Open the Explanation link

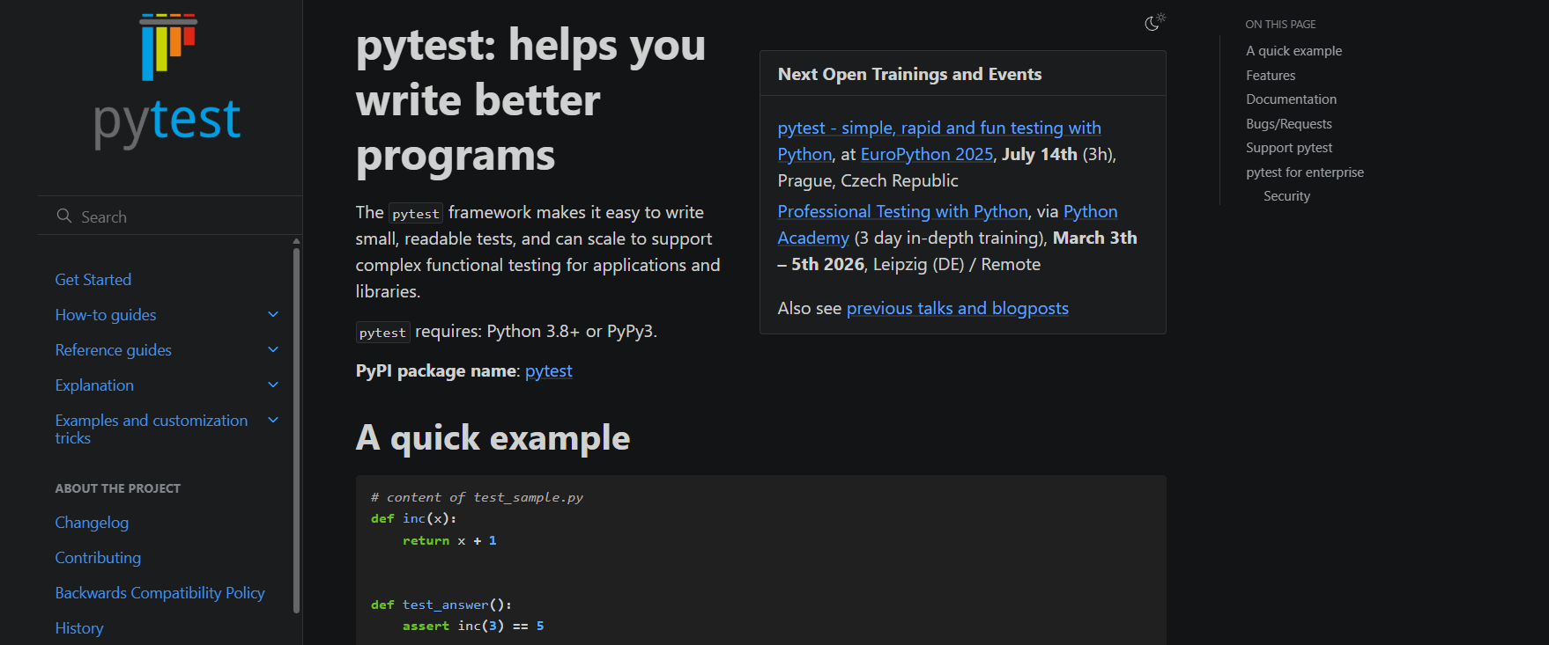click(94, 385)
